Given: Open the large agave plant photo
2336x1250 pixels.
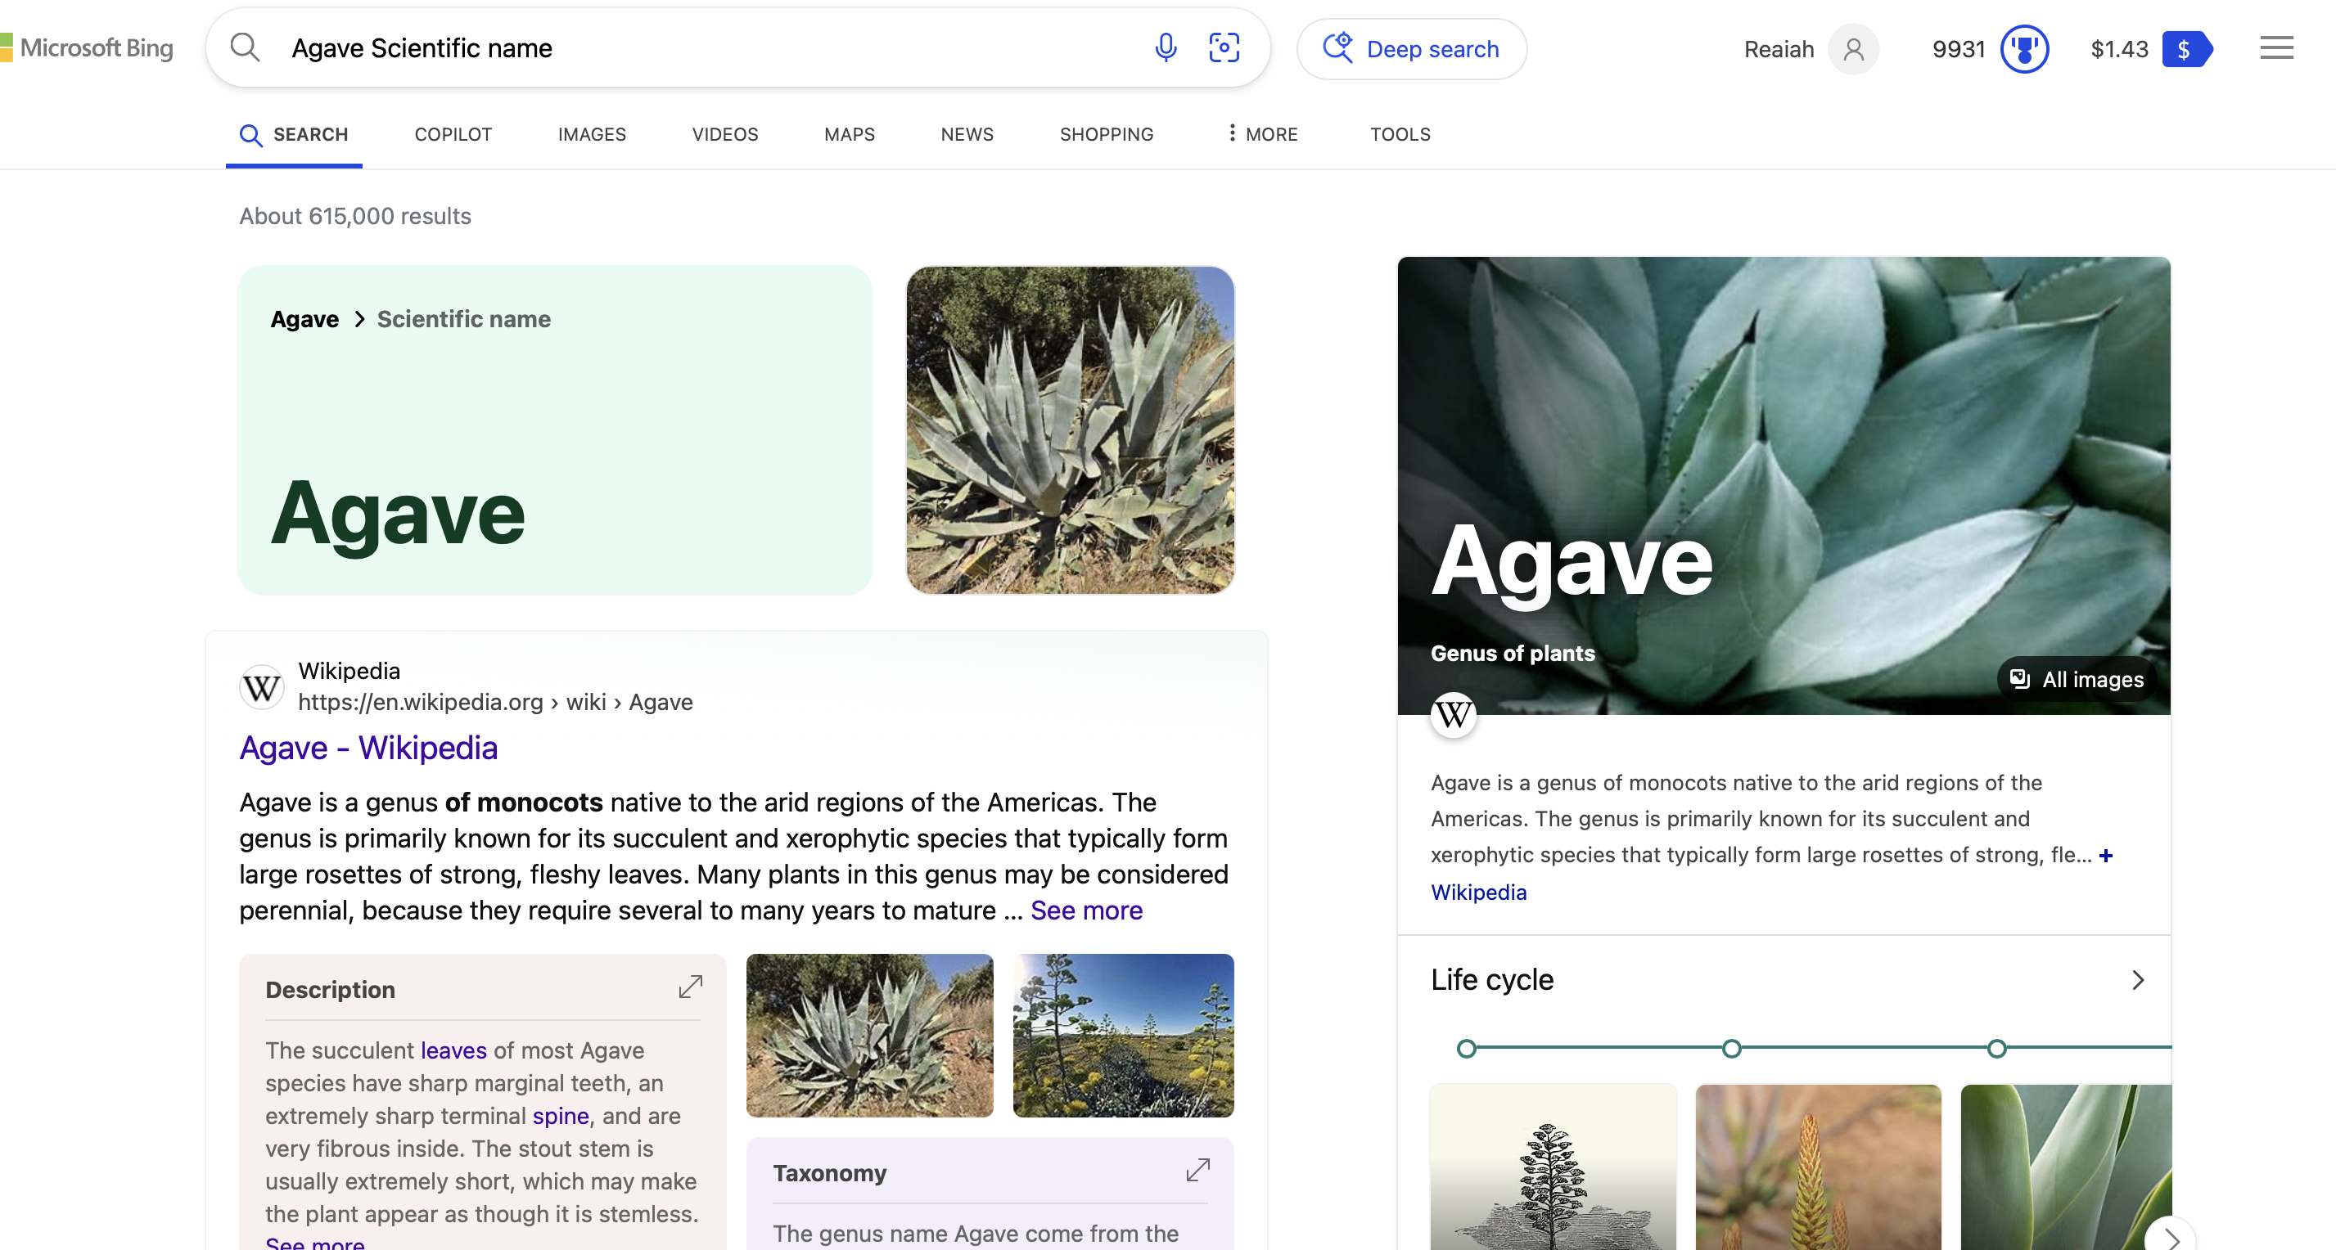Looking at the screenshot, I should point(1069,429).
